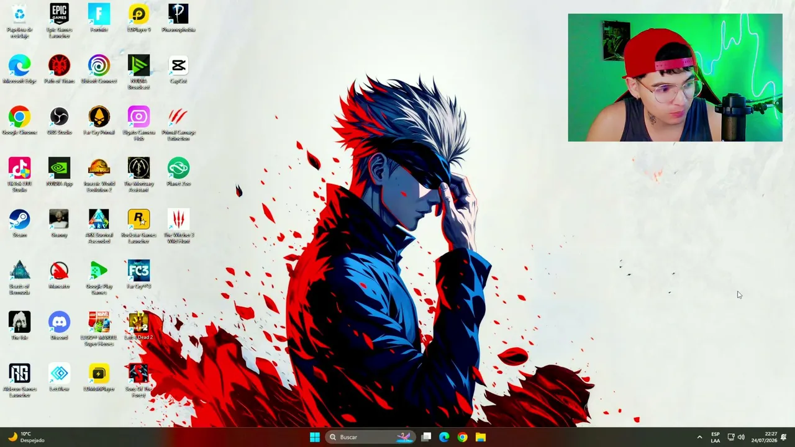Click the LDPlayer 9 desktop icon
The width and height of the screenshot is (795, 447).
tap(139, 18)
